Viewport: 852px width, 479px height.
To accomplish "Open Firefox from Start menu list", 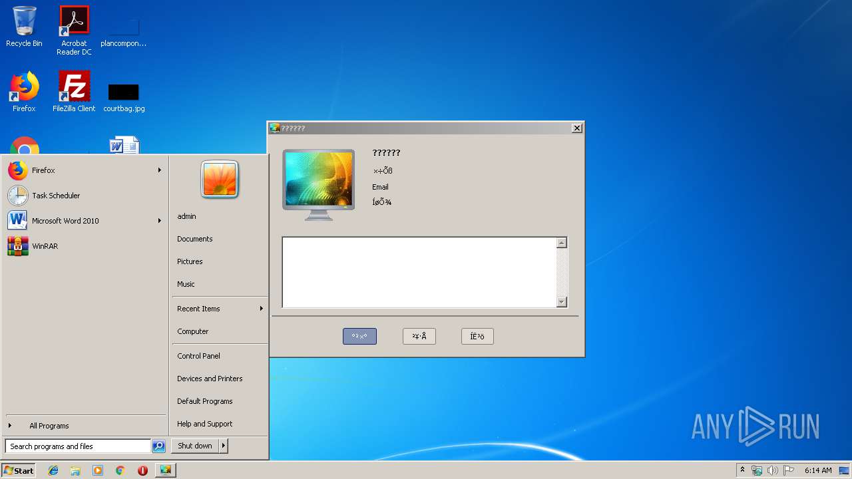I will tap(84, 170).
